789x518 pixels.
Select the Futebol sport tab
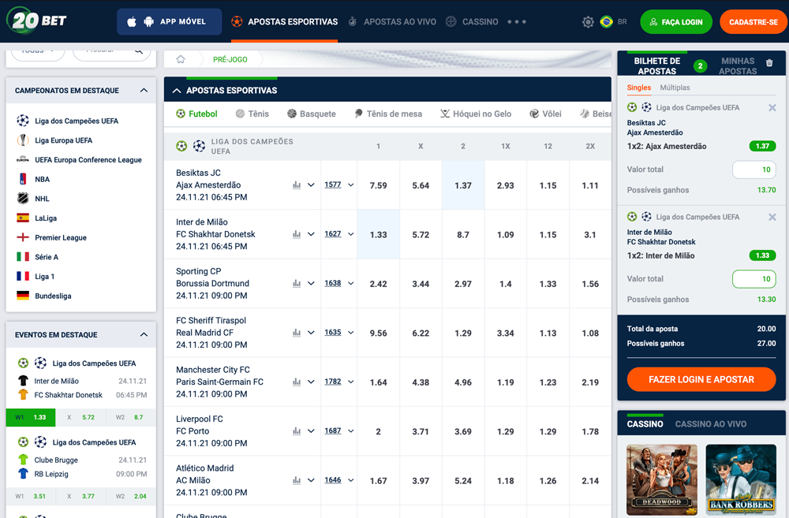196,114
